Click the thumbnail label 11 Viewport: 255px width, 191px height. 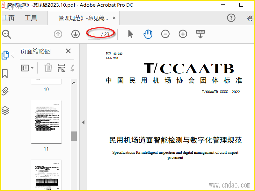click(46, 149)
